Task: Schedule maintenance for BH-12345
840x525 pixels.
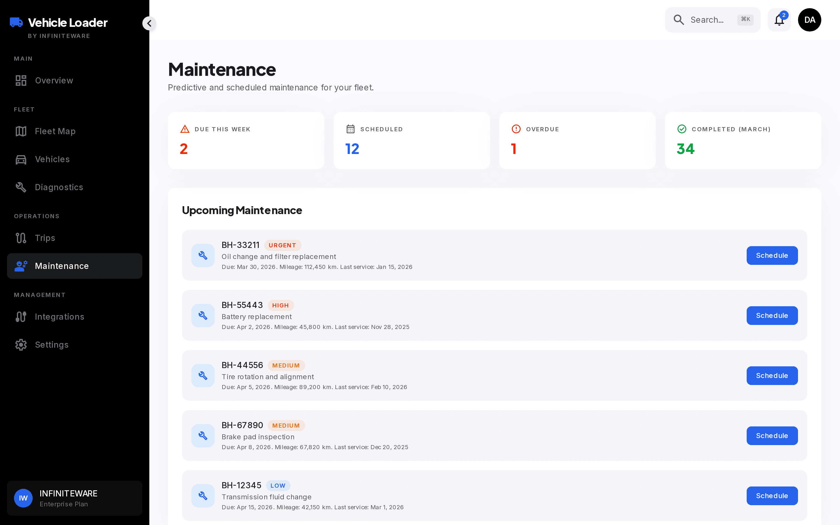Action: pyautogui.click(x=772, y=496)
